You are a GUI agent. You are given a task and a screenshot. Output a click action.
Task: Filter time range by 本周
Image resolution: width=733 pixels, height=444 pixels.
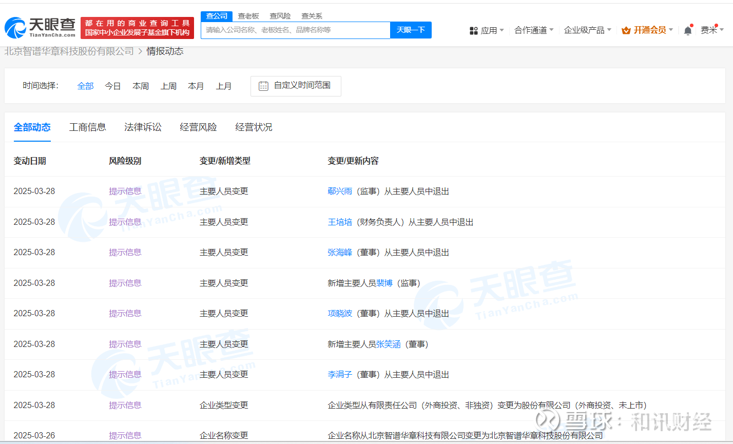pyautogui.click(x=141, y=86)
